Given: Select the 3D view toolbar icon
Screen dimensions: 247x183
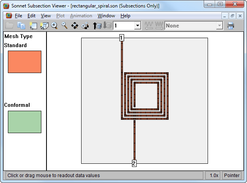Looking at the screenshot, I should (x=44, y=26).
